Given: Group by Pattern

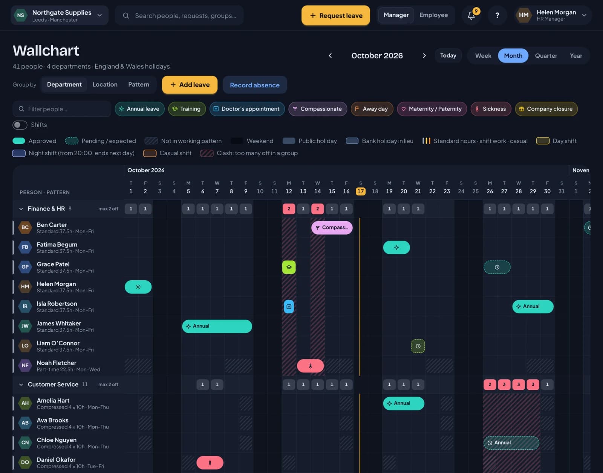Looking at the screenshot, I should [x=138, y=85].
